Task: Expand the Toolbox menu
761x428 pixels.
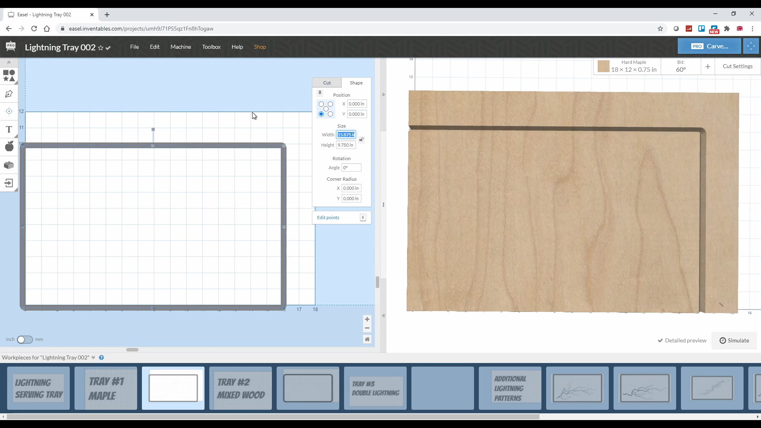Action: tap(212, 46)
